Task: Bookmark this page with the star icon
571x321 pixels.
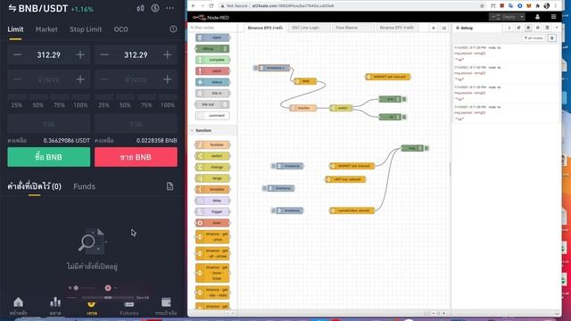Action: (x=482, y=6)
